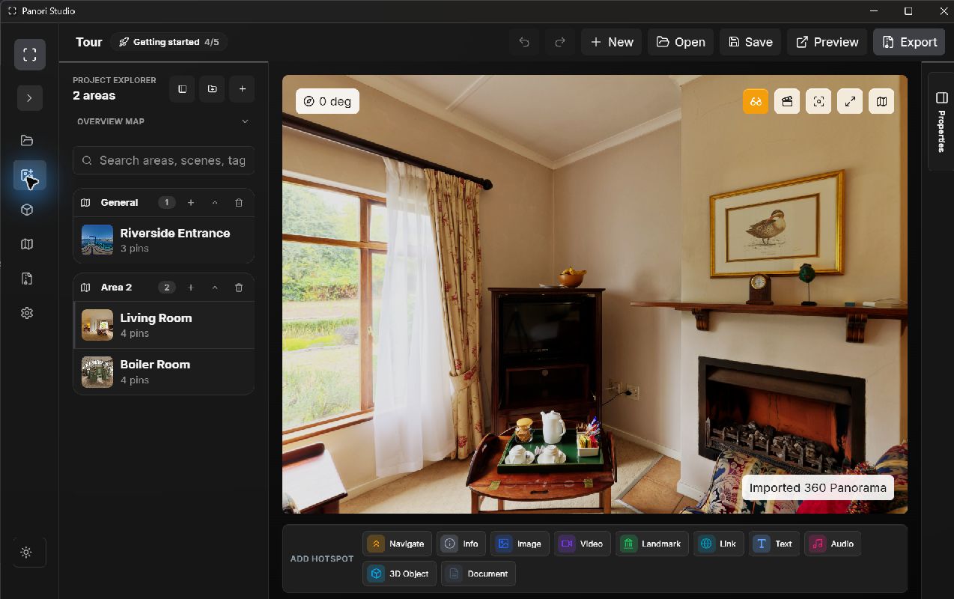The height and width of the screenshot is (599, 954).
Task: Open the export document icon in sidebar
Action: [x=27, y=279]
